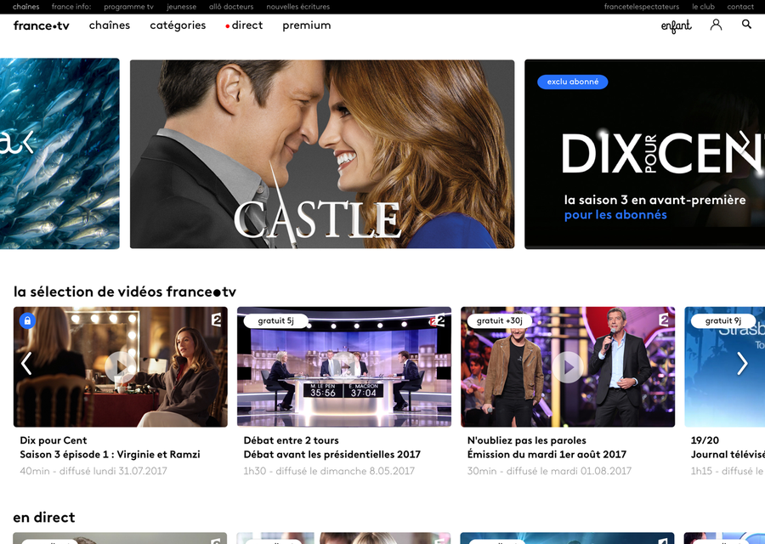
Task: Open the chaînes menu
Action: coord(110,25)
